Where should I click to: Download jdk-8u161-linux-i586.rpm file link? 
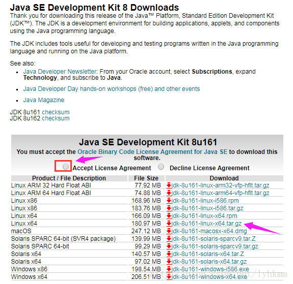(205, 201)
